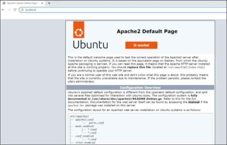Close the Apache2 Ubuntu Default Page tab

coord(42,3)
